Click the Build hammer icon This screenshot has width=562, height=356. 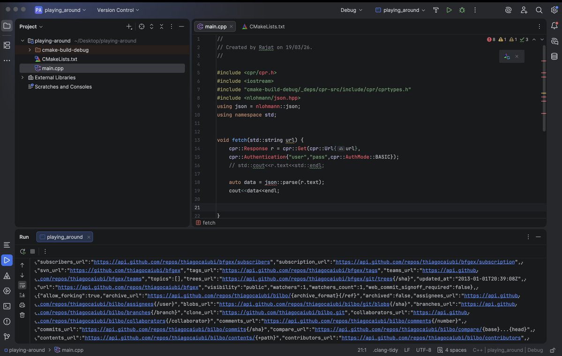tap(436, 10)
